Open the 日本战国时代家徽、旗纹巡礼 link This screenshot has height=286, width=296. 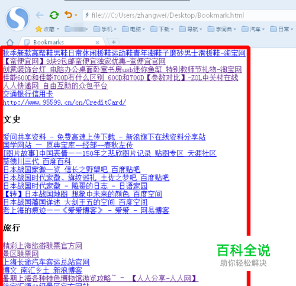pyautogui.click(x=86, y=178)
